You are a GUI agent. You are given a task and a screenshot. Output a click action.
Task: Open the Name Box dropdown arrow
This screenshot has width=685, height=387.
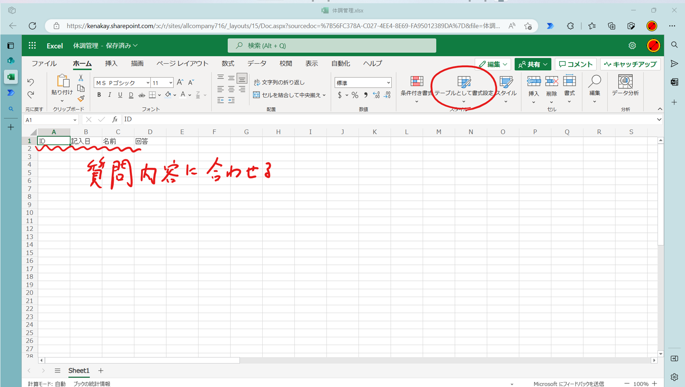tap(75, 120)
